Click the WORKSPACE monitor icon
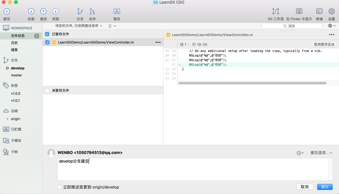Screen dimensions: 339x194 6,28
